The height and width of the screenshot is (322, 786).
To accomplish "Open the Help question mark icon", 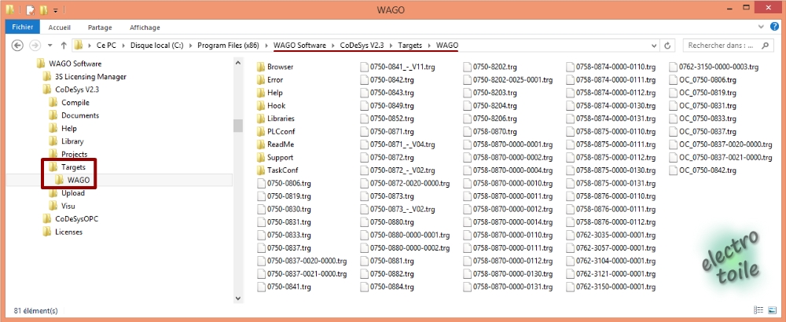I will (x=775, y=27).
